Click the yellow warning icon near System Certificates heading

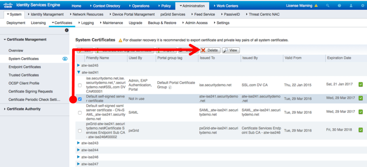120,40
